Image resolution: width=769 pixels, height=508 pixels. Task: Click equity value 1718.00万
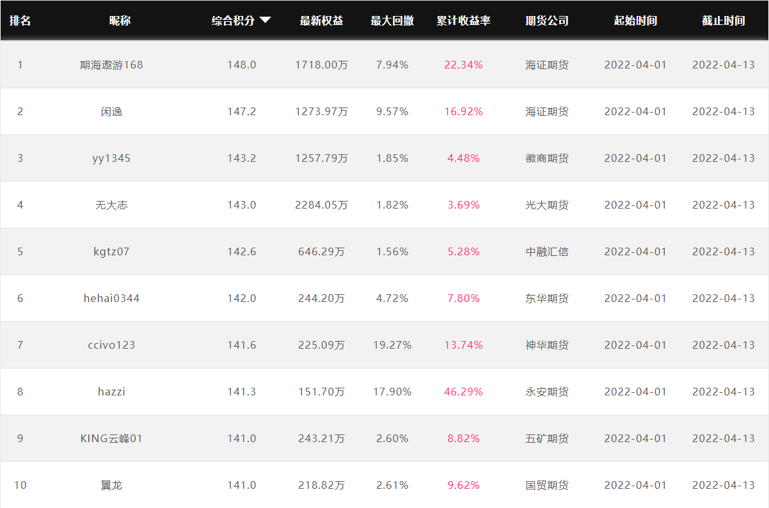tap(322, 65)
